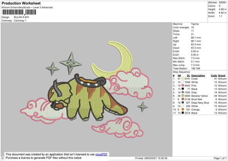Click the 'Brick Red' description
The height and width of the screenshot is (161, 228).
click(x=196, y=99)
